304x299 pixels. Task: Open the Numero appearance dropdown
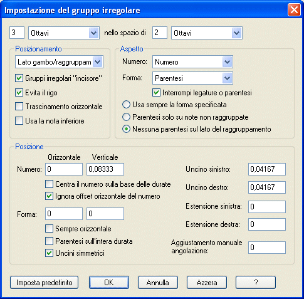[192, 62]
